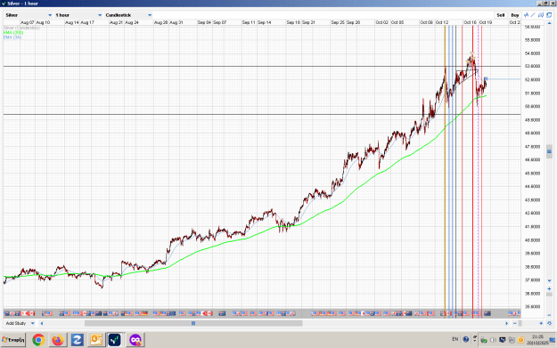Select the EMA (200) legend label
557x348 pixels.
(13, 32)
